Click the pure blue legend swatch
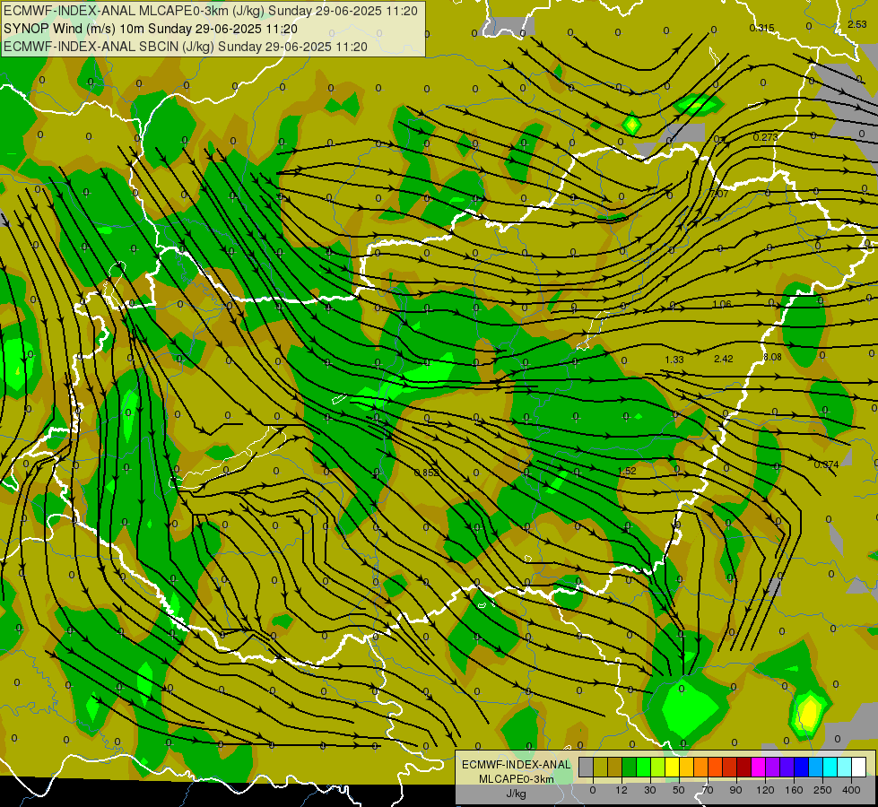Image resolution: width=878 pixels, height=807 pixels. pyautogui.click(x=802, y=767)
